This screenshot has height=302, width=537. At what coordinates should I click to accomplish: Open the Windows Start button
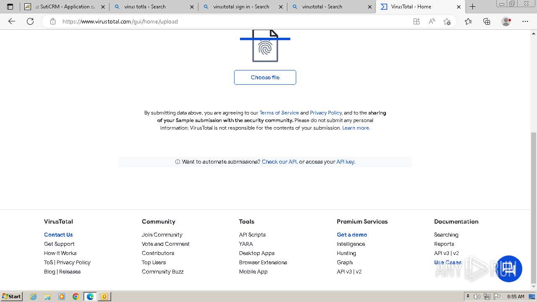pyautogui.click(x=12, y=297)
